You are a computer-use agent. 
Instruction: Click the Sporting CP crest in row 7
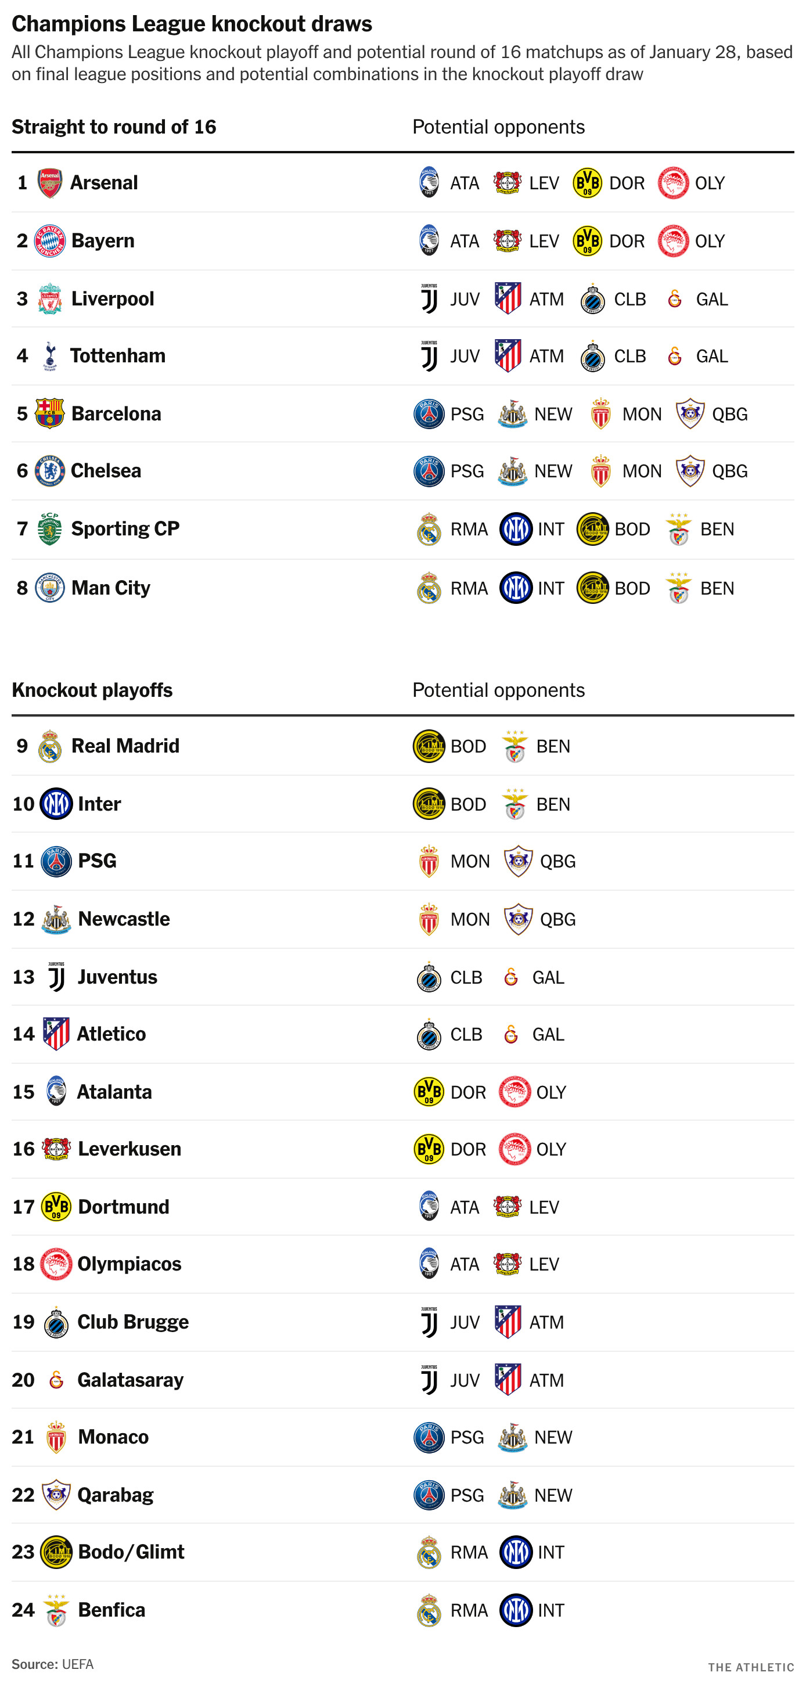coord(50,528)
